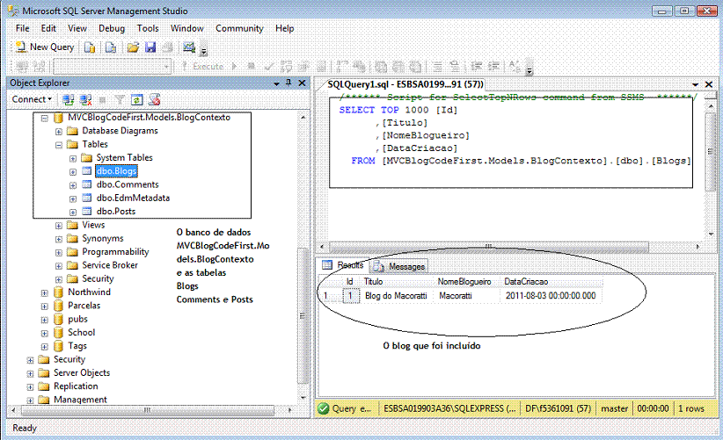Click the Database Engine Query icon
Viewport: 723px width, 440px height.
click(x=90, y=47)
